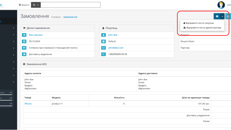Click the info icon in 'Замовлення (#2)' header
The height and width of the screenshot is (130, 231).
(x=24, y=64)
